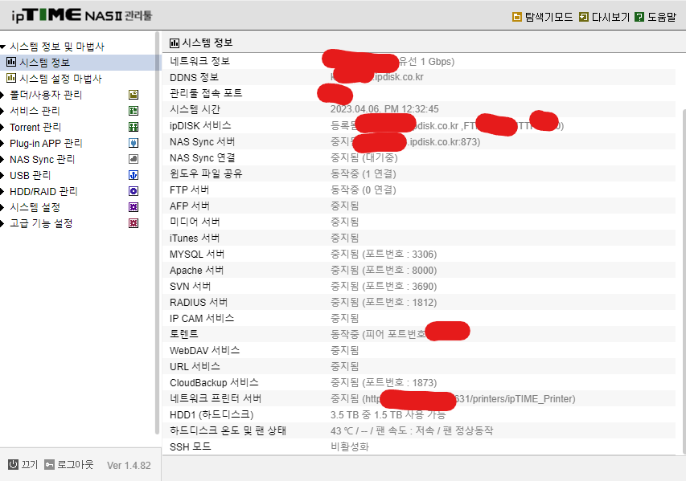Click HDD1 3.5 TB capacity value
Viewport: 686px width, 481px height.
point(388,415)
